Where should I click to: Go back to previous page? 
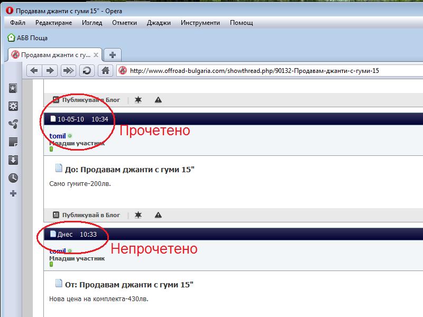pyautogui.click(x=34, y=71)
